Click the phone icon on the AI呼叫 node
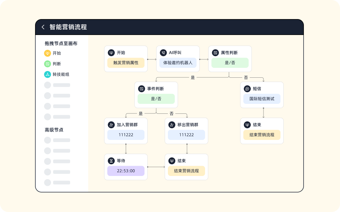The height and width of the screenshot is (212, 340). tap(163, 52)
